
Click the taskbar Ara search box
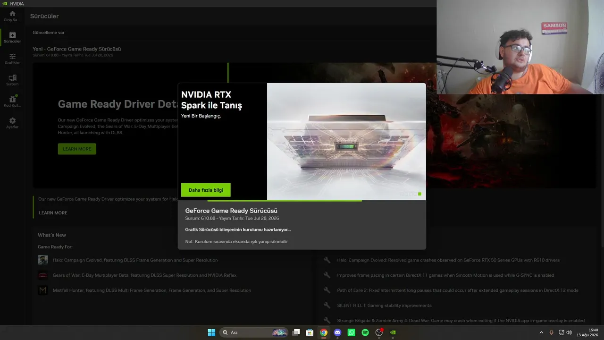(254, 332)
